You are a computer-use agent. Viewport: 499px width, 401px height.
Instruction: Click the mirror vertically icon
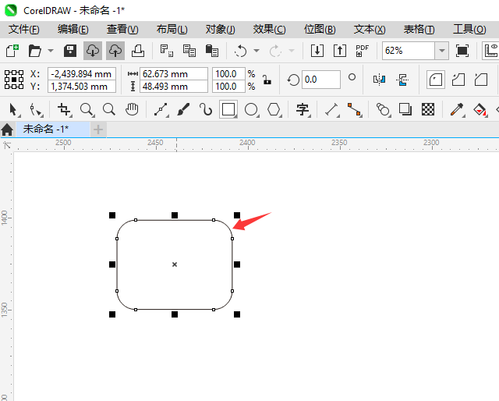point(402,80)
